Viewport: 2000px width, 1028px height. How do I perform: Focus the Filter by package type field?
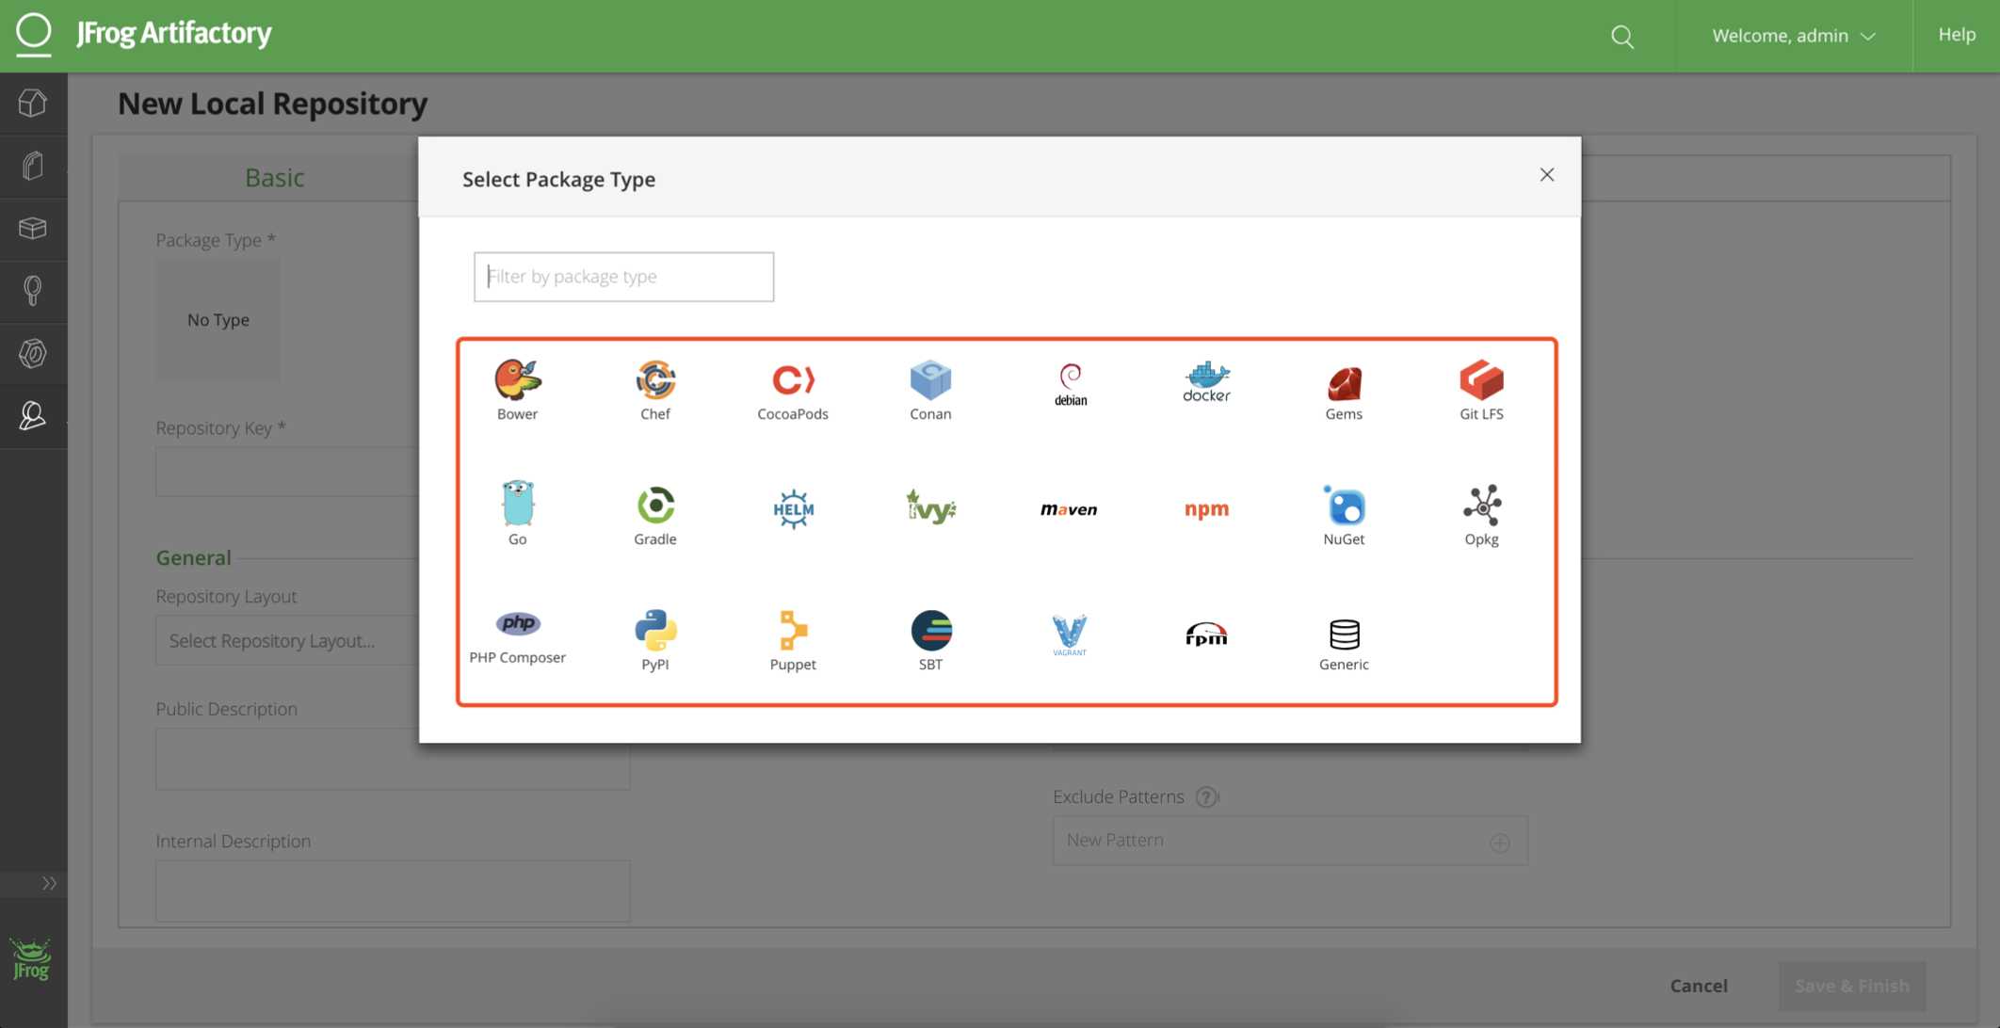point(623,277)
